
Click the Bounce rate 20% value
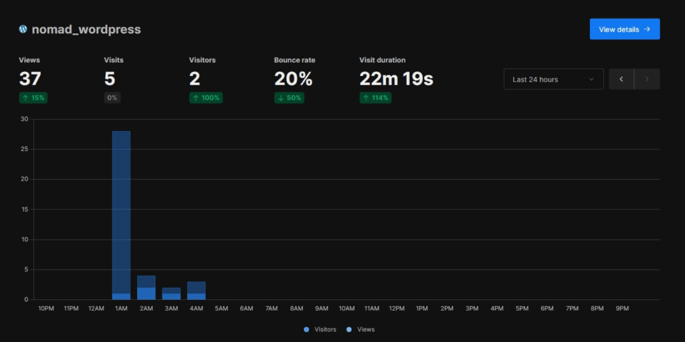click(x=293, y=79)
